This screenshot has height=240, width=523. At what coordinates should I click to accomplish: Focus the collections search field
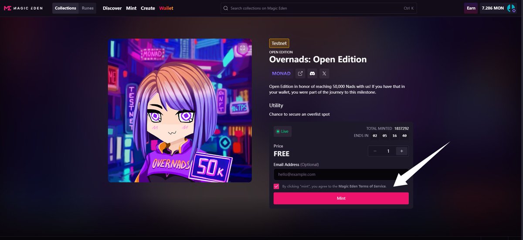point(319,8)
